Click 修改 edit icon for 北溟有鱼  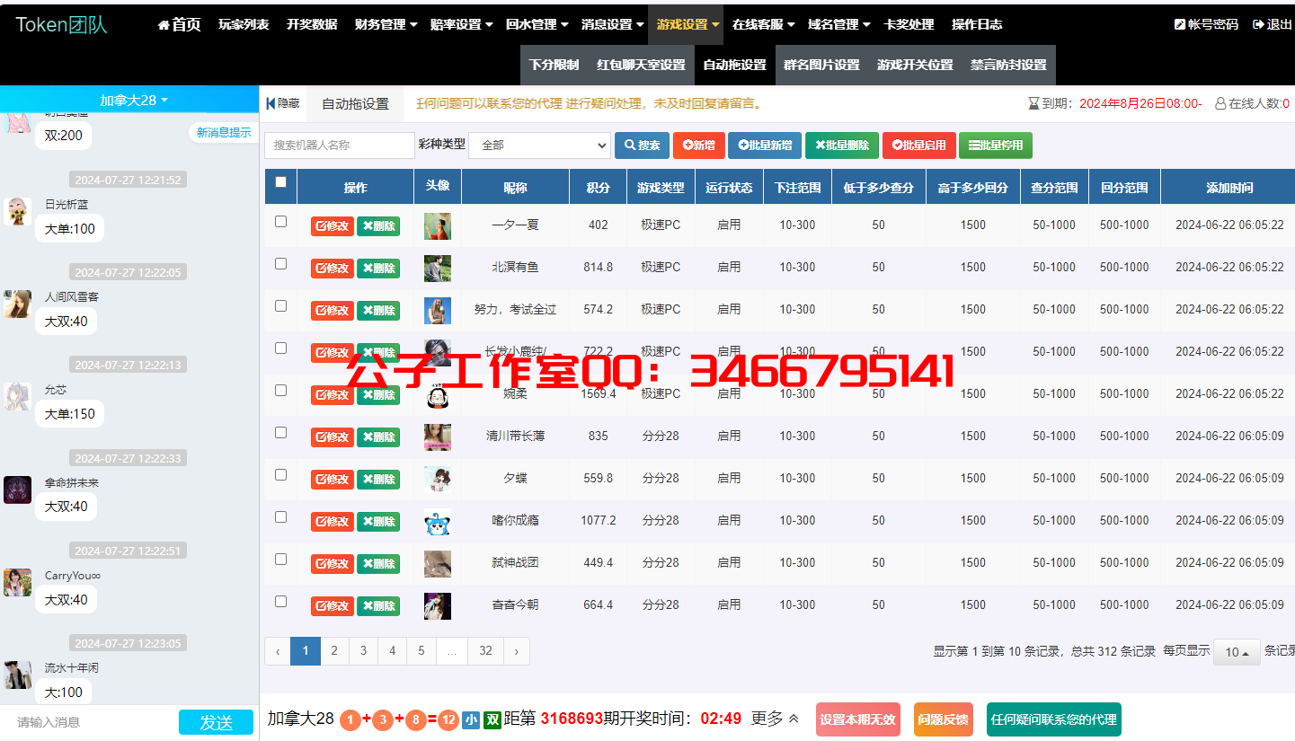tap(333, 269)
